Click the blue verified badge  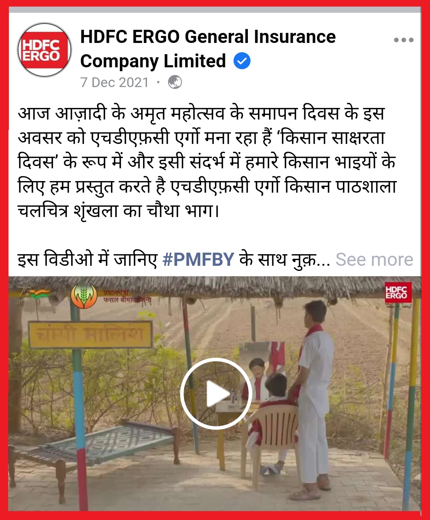click(242, 61)
